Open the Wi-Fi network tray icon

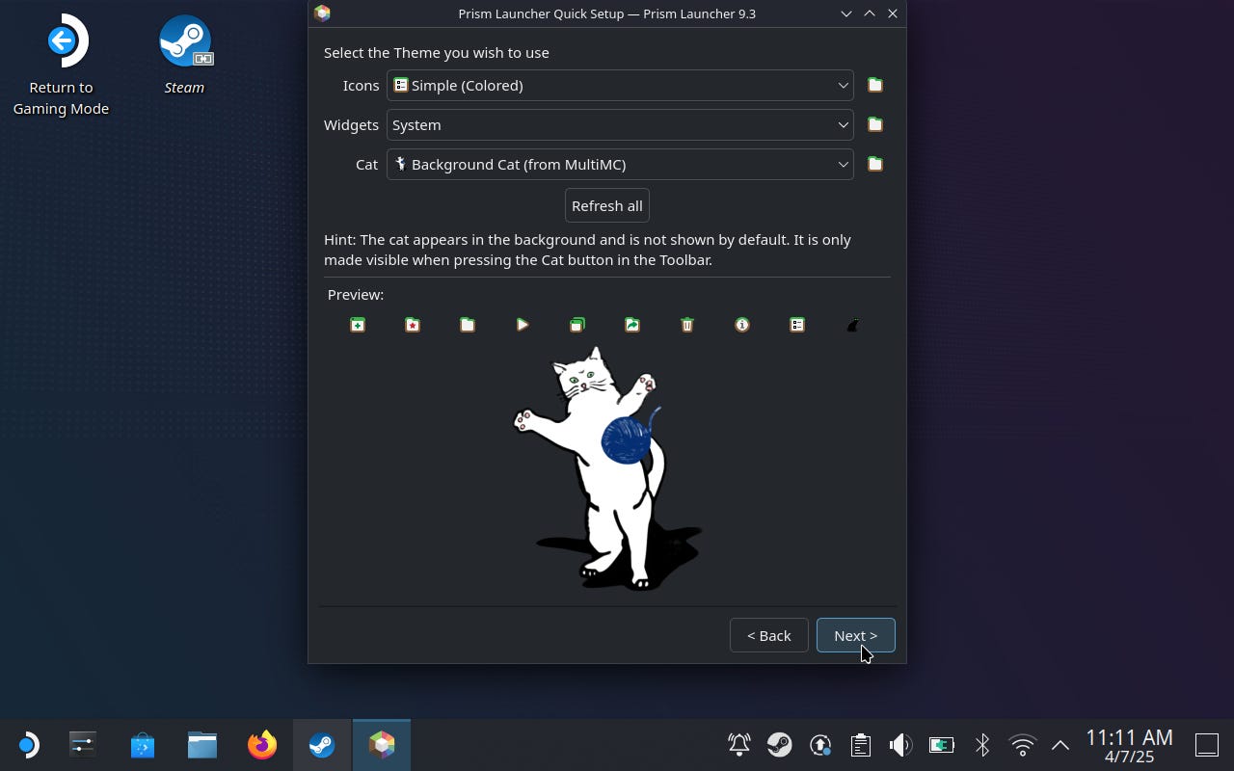pos(1022,745)
